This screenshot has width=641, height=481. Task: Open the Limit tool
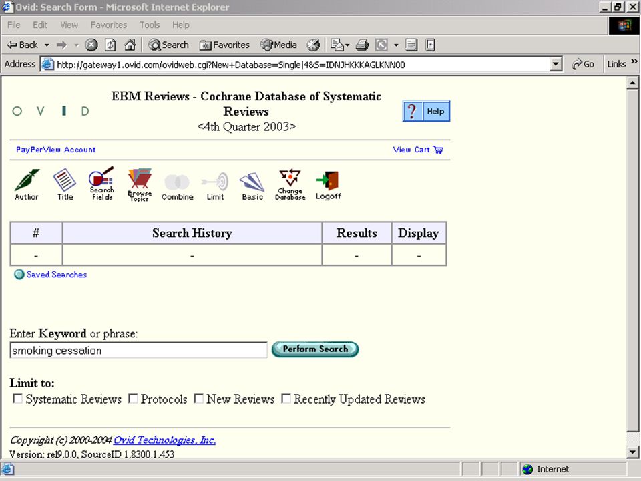click(x=215, y=186)
